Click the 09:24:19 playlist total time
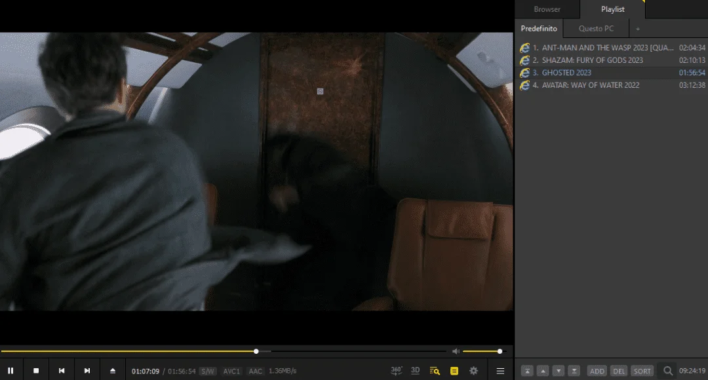The width and height of the screenshot is (708, 380). pyautogui.click(x=692, y=371)
